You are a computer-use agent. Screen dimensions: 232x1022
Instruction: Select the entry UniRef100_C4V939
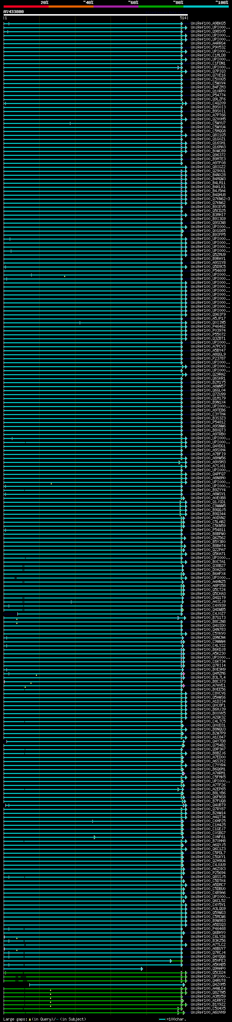point(208,605)
